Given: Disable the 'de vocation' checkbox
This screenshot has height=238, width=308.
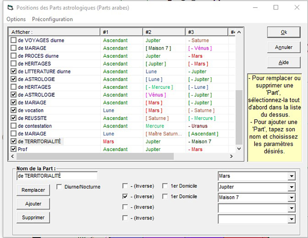Looking at the screenshot, I should click(x=13, y=110).
